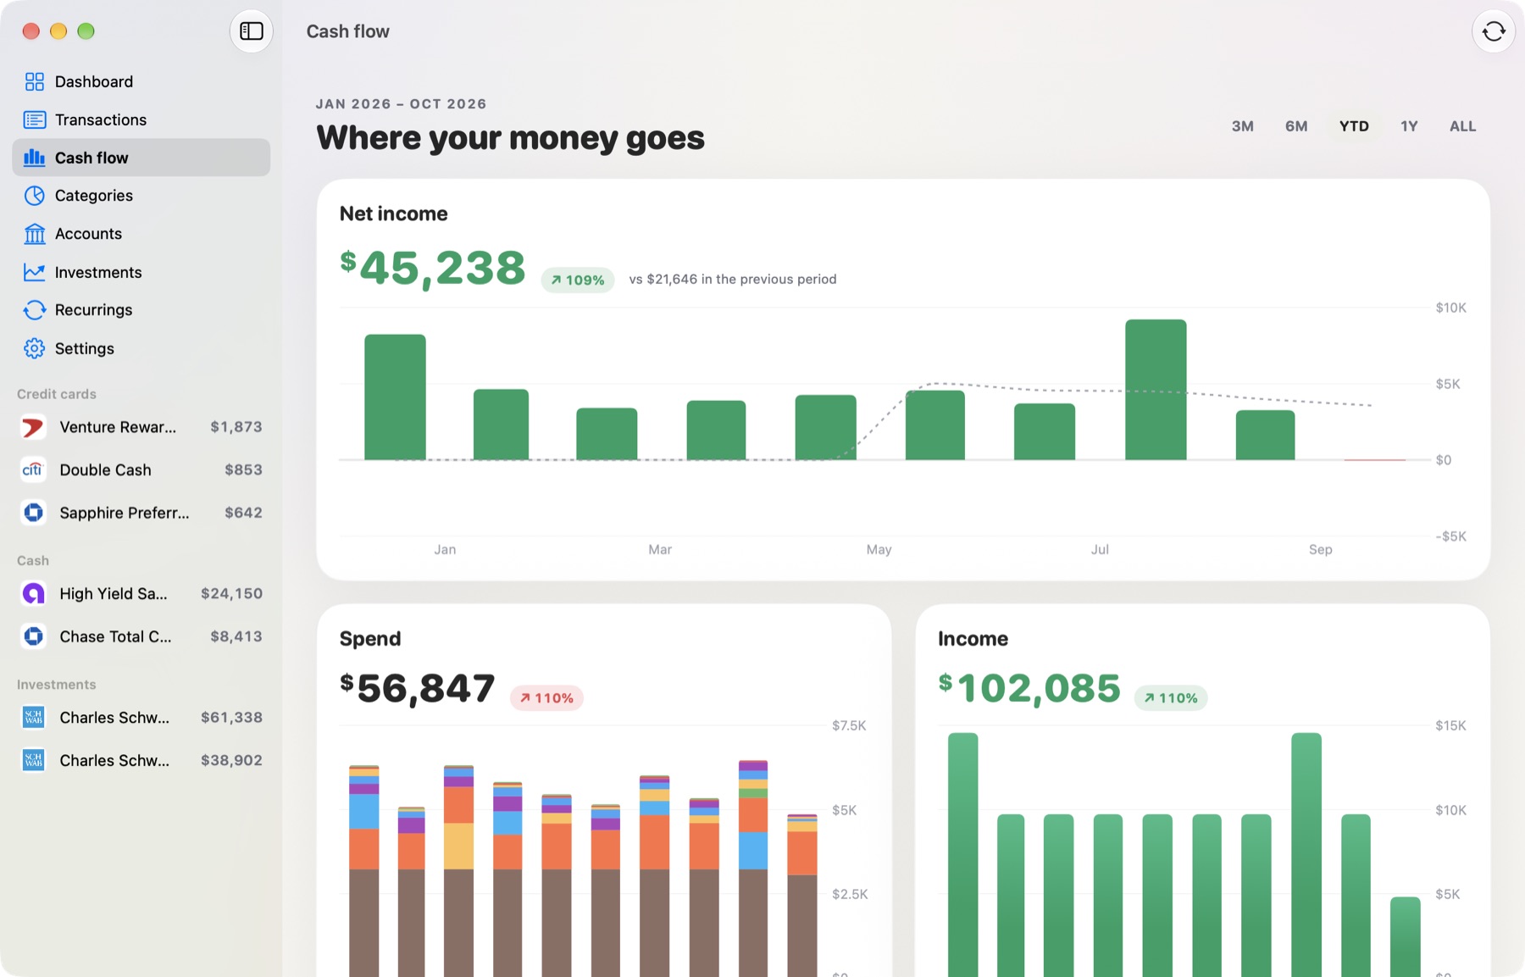Viewport: 1525px width, 977px height.
Task: Open Settings from sidebar
Action: [x=141, y=348]
